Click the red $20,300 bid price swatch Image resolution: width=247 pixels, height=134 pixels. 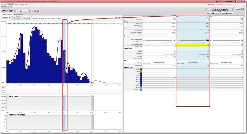(x=141, y=70)
